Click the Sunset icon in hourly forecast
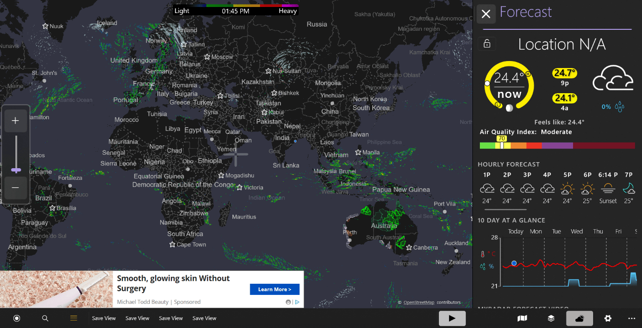The height and width of the screenshot is (328, 642). [608, 189]
